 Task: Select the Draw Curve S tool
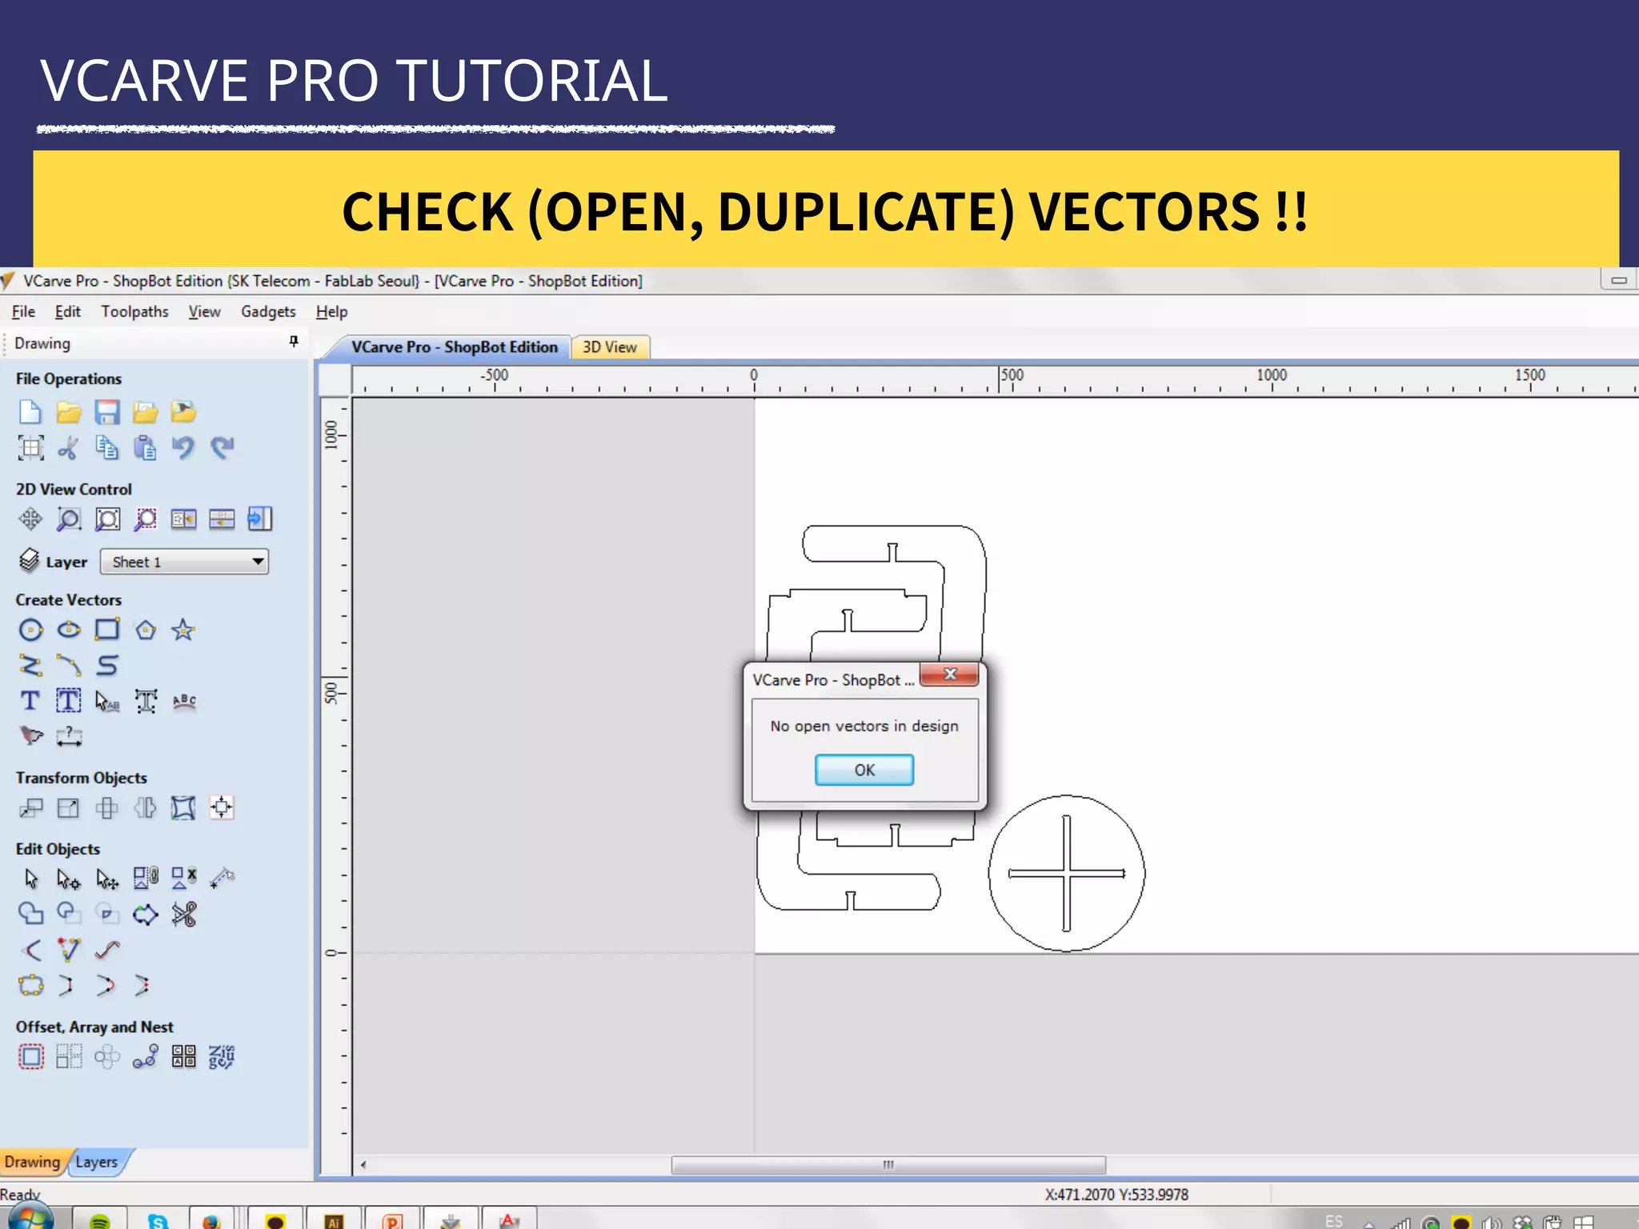(107, 665)
